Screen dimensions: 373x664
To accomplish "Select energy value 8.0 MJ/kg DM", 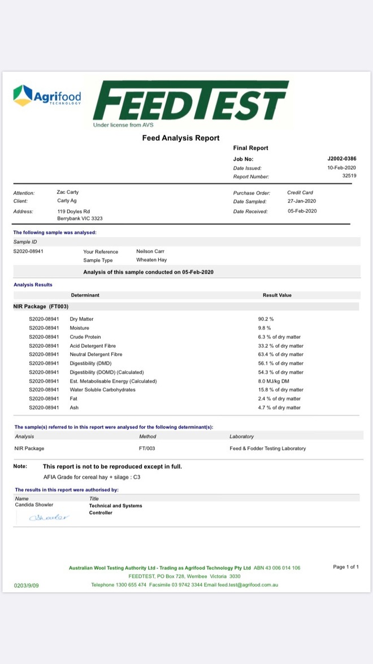I will click(275, 381).
